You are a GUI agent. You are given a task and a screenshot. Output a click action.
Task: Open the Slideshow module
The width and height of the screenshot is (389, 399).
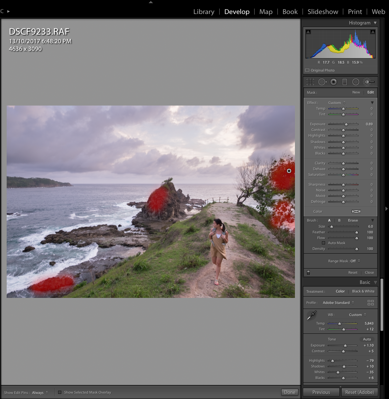pos(323,12)
